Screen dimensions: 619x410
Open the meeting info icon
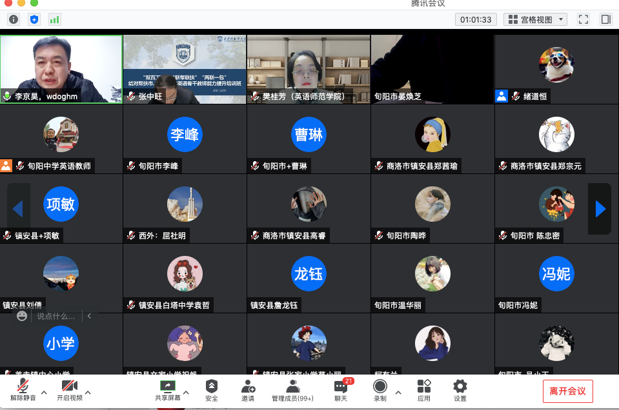(14, 19)
